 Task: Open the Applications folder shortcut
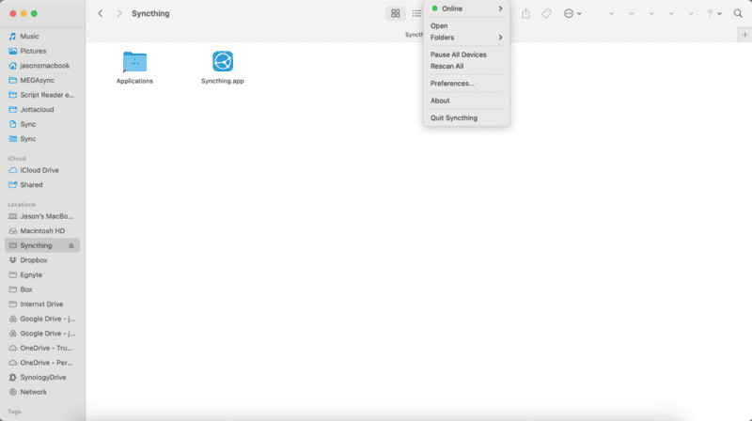pos(134,62)
